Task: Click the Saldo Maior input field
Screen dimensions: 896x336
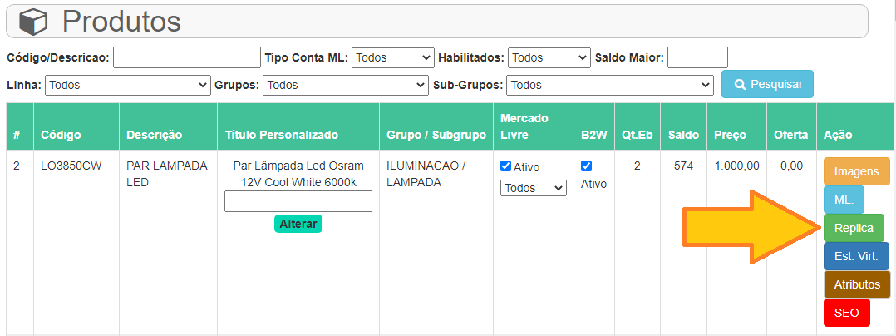Action: coord(697,57)
